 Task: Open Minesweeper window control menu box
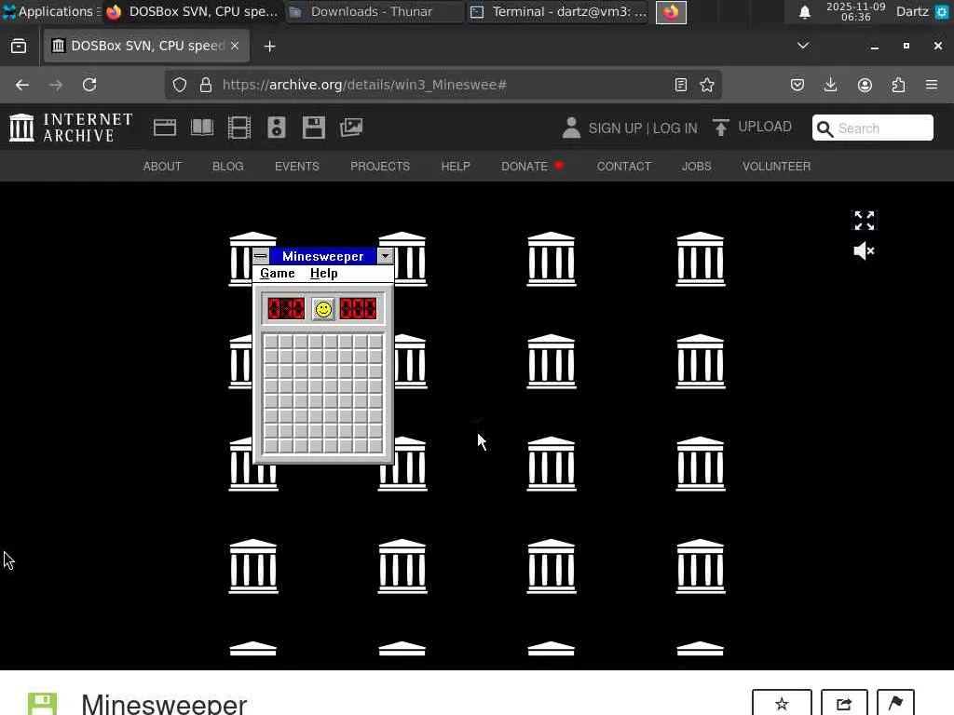[261, 256]
